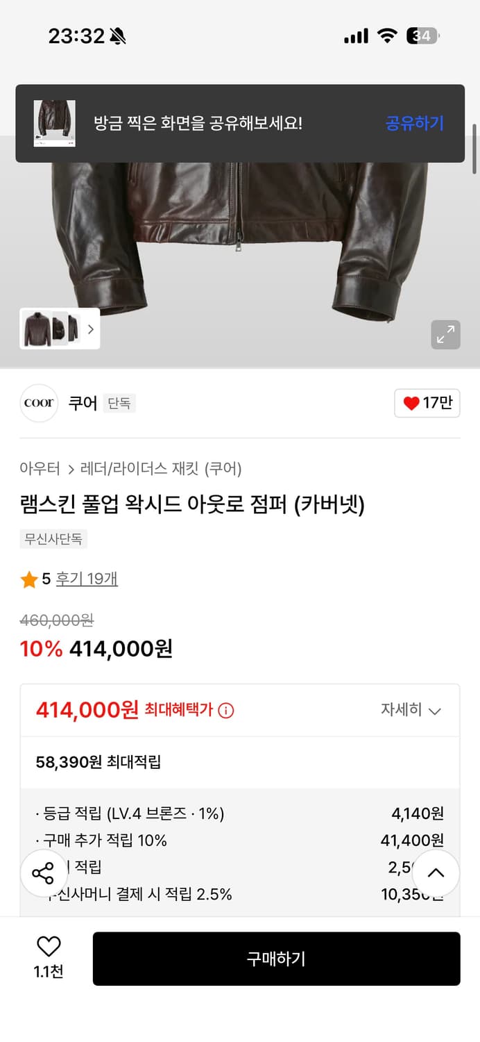This screenshot has height=1042, width=480.
Task: Tap the 구매하기 buy button
Action: (x=276, y=959)
